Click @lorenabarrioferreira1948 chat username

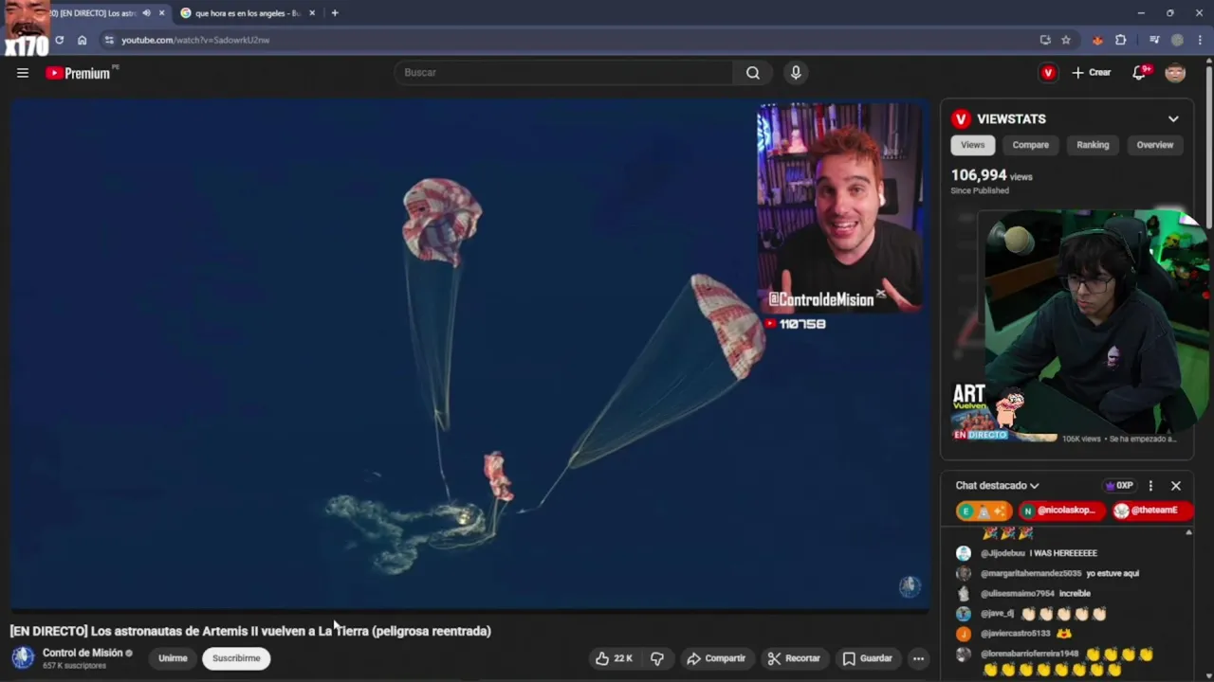pyautogui.click(x=1029, y=654)
